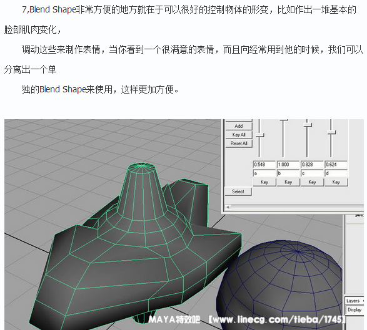Viewport: 367px width, 330px height.
Task: Click the value field showing 0.828
Action: 312,165
